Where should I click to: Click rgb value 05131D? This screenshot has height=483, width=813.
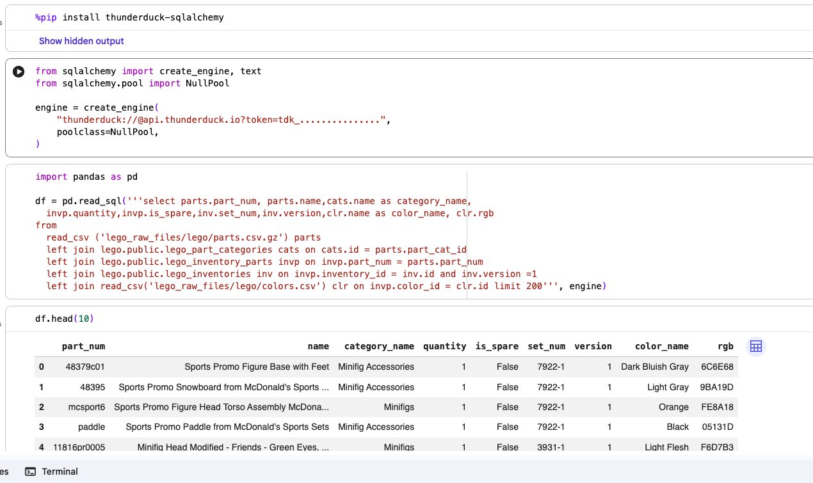pyautogui.click(x=718, y=427)
